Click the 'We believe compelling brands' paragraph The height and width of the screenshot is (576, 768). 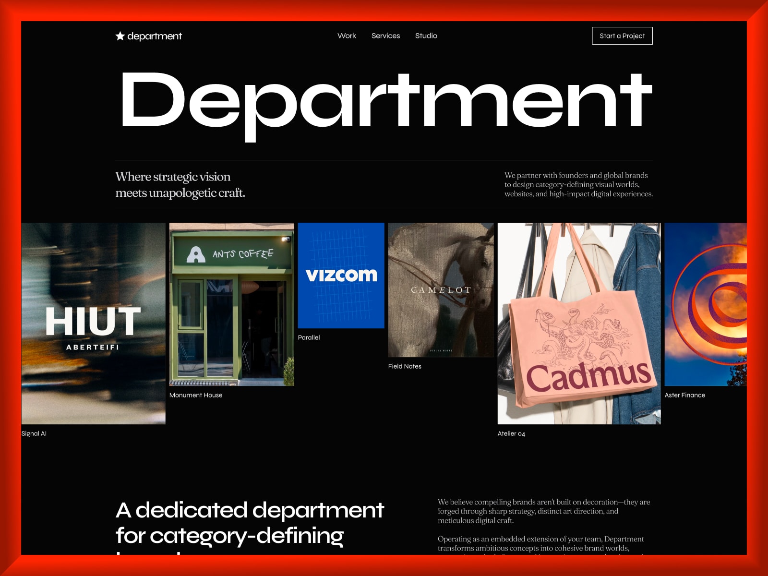(x=544, y=511)
